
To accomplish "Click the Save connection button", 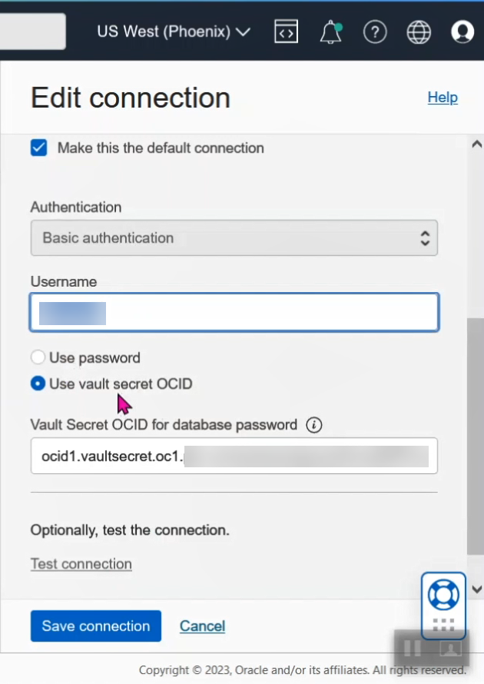I will (x=96, y=626).
